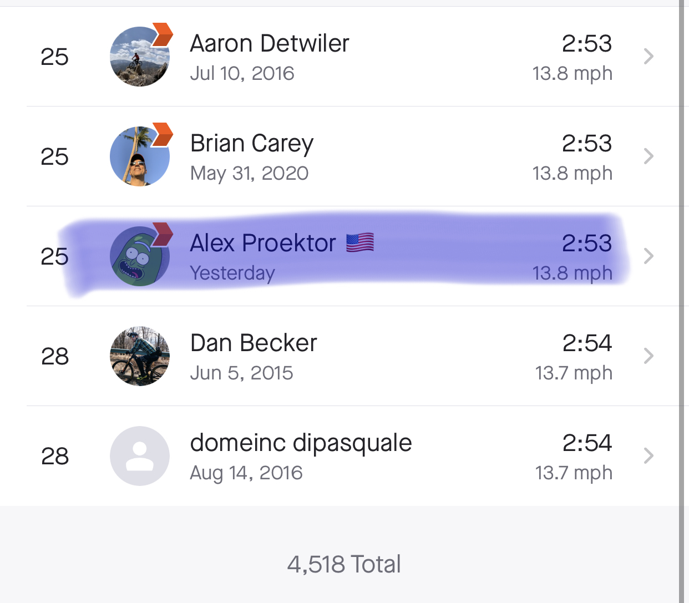Click the subscriber badge on Aaron's avatar

tap(162, 34)
